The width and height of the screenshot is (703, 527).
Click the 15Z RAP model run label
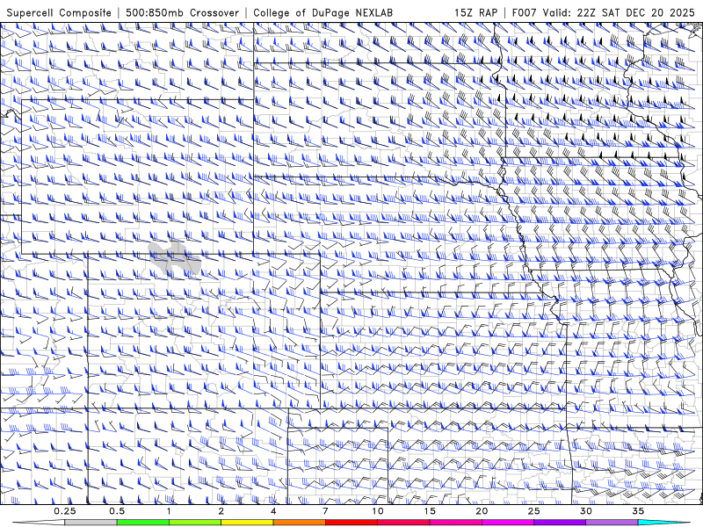click(475, 12)
